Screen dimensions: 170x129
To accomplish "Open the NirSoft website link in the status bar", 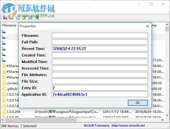I will point(128,125).
